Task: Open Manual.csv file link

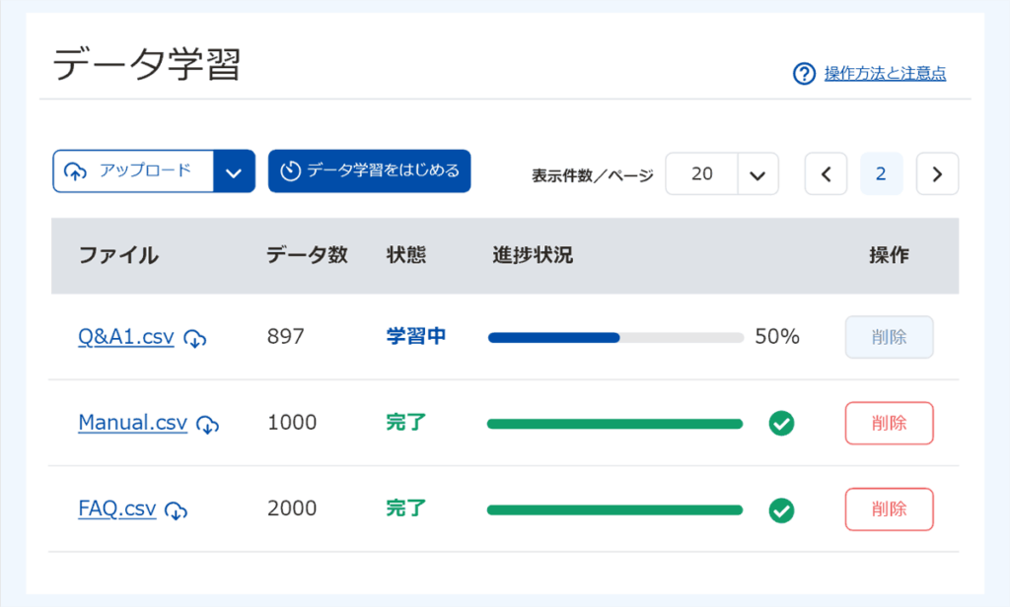Action: 133,423
